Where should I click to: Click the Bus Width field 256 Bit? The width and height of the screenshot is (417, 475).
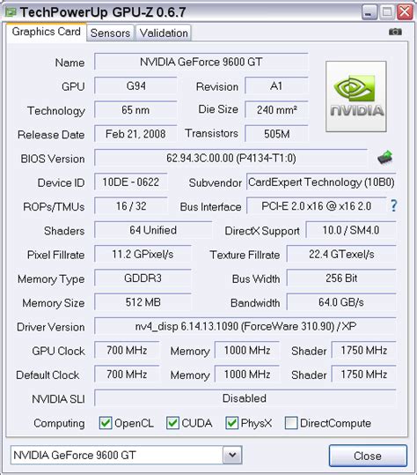coord(341,278)
